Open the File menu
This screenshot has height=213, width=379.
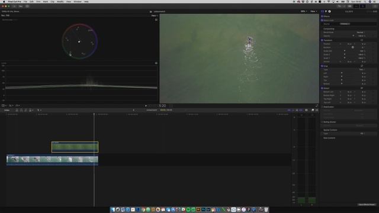25,1
